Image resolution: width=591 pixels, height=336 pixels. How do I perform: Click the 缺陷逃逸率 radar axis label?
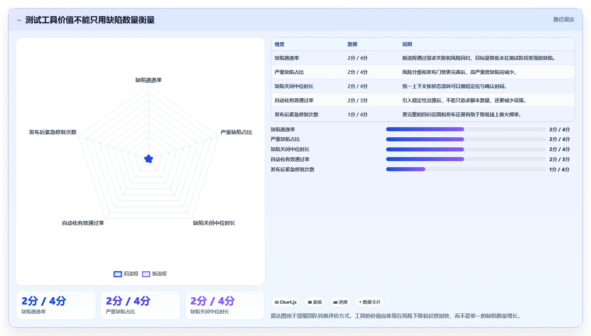(x=148, y=80)
